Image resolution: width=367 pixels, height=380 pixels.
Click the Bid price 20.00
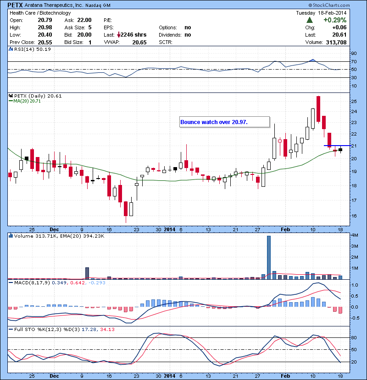[x=84, y=35]
